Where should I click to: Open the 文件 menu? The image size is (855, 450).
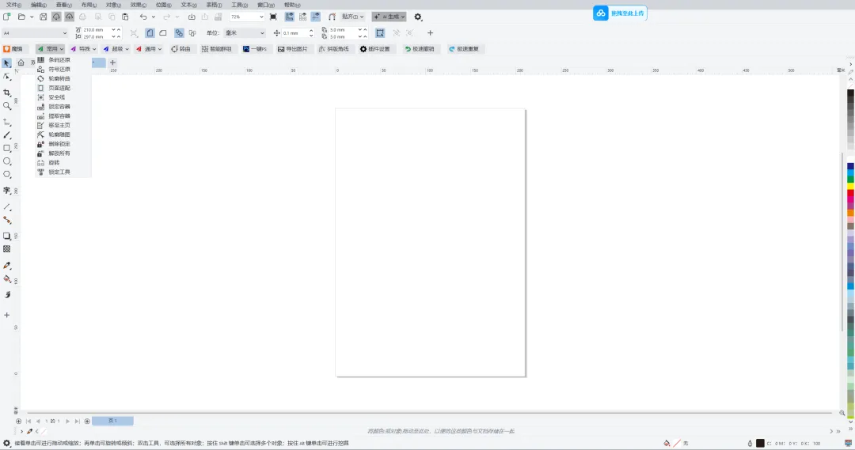[x=13, y=5]
